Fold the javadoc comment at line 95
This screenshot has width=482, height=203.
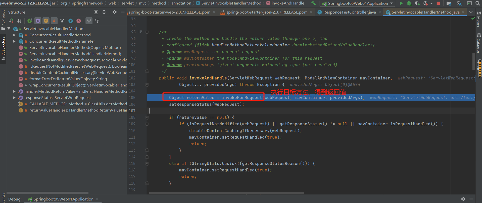147,32
